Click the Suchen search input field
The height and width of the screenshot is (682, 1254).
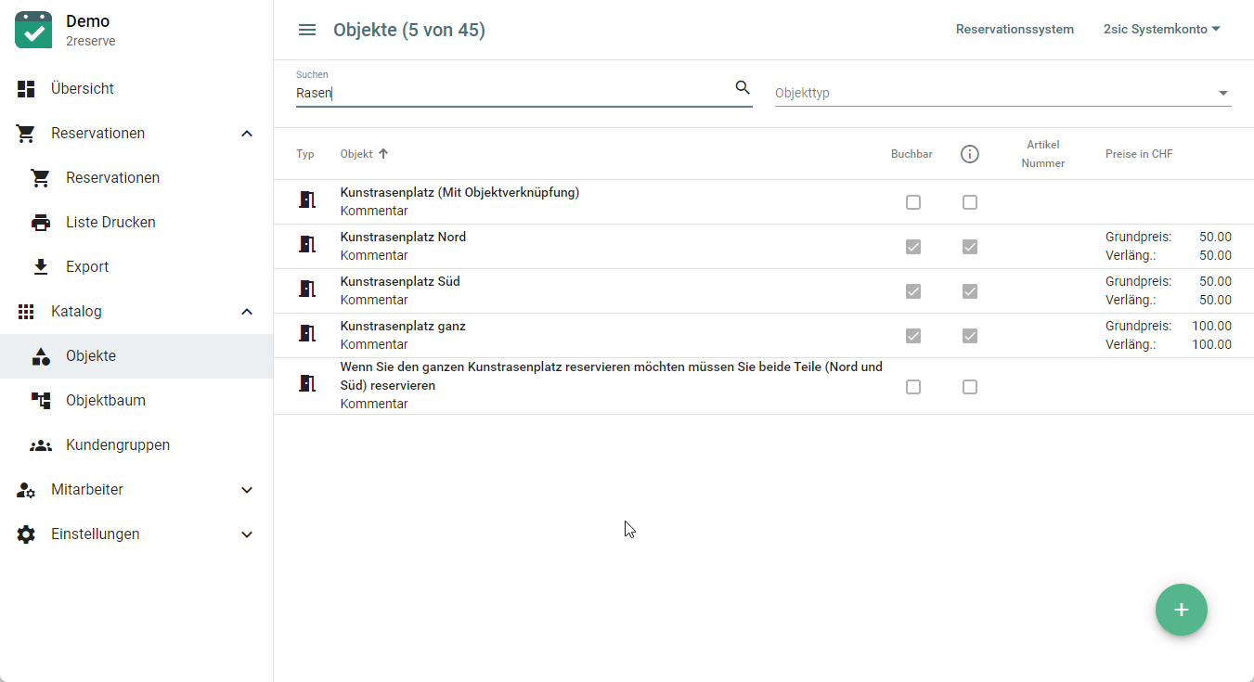click(511, 93)
